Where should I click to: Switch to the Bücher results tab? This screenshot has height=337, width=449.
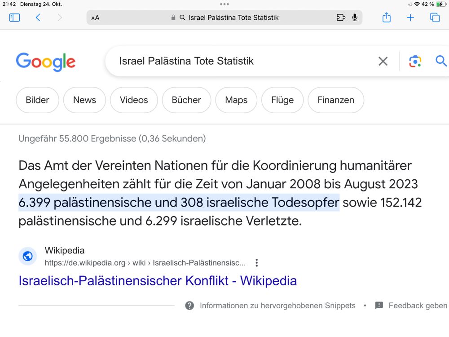click(186, 100)
